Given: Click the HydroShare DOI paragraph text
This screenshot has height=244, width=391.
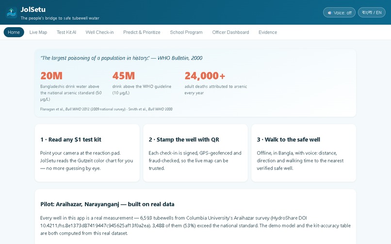Looking at the screenshot, I should 195,226.
